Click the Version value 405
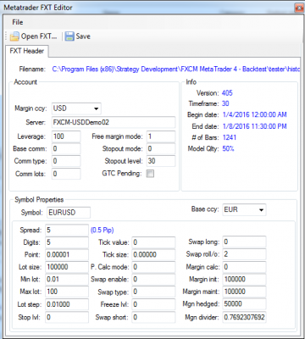305x339 pixels. coord(227,93)
